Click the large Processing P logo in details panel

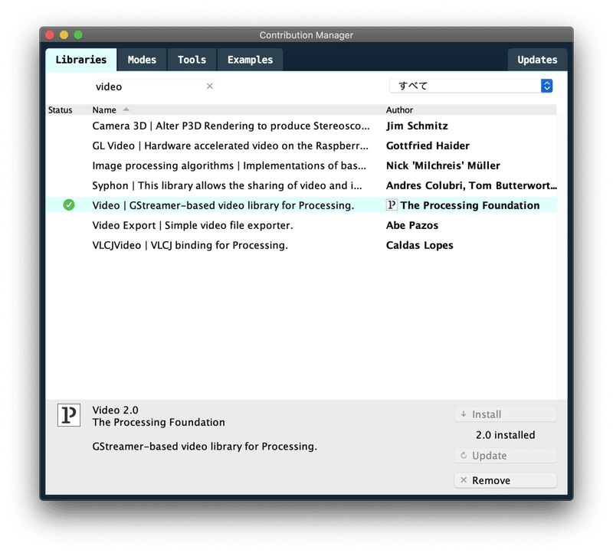pos(69,415)
